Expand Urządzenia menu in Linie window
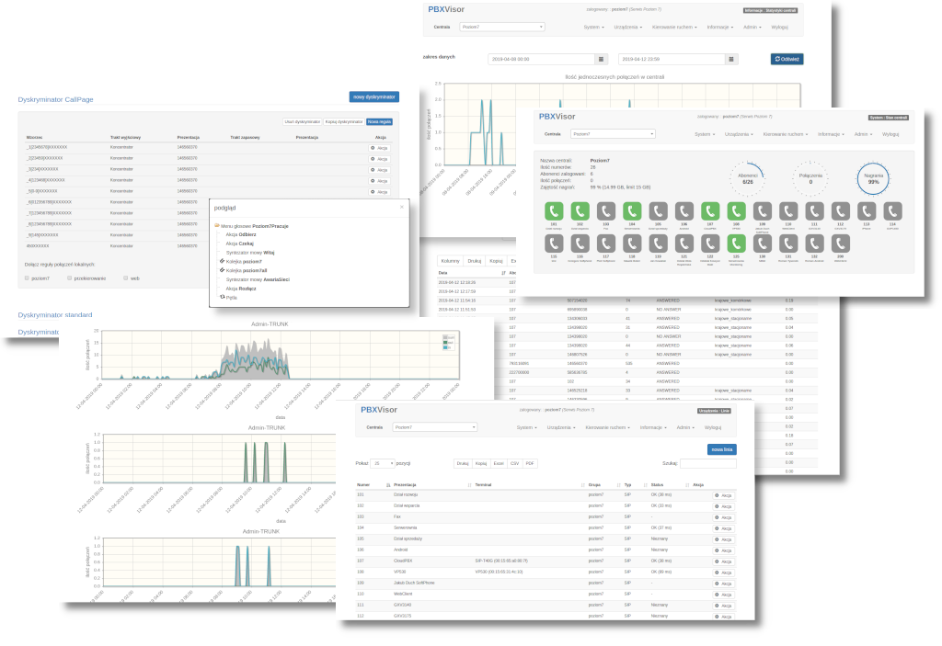Viewport: 942px width, 646px height. pos(561,427)
